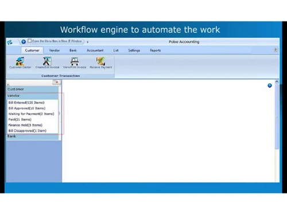Open Bill Disapproved(1 Item) list

click(28, 131)
